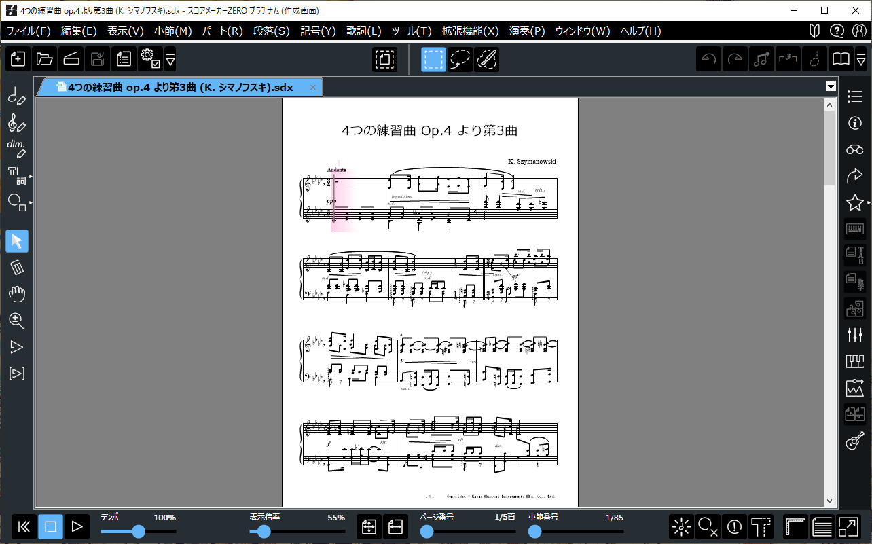Open the information icon in right sidebar
Viewport: 872px width, 544px height.
coord(855,123)
